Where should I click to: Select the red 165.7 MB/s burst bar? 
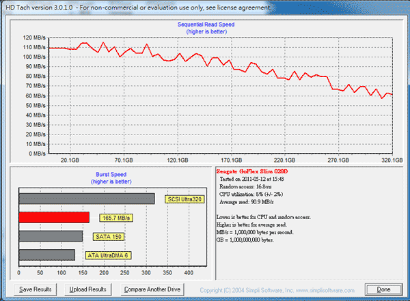pyautogui.click(x=54, y=217)
